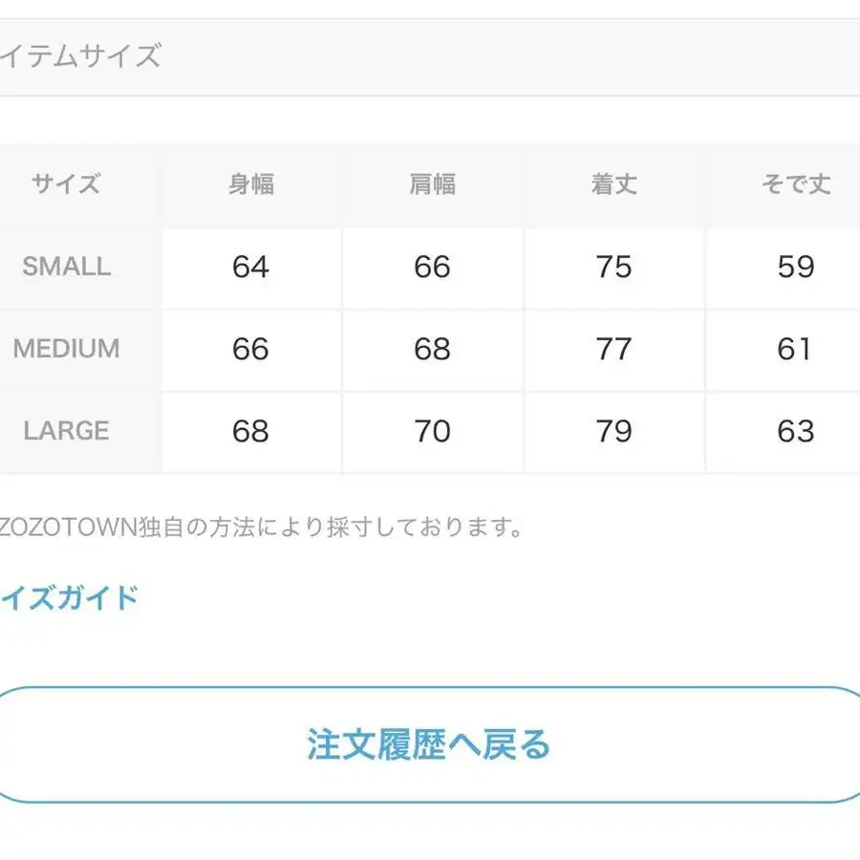Click MEDIUM 着丈 value 77
This screenshot has height=860, width=860.
pos(613,349)
